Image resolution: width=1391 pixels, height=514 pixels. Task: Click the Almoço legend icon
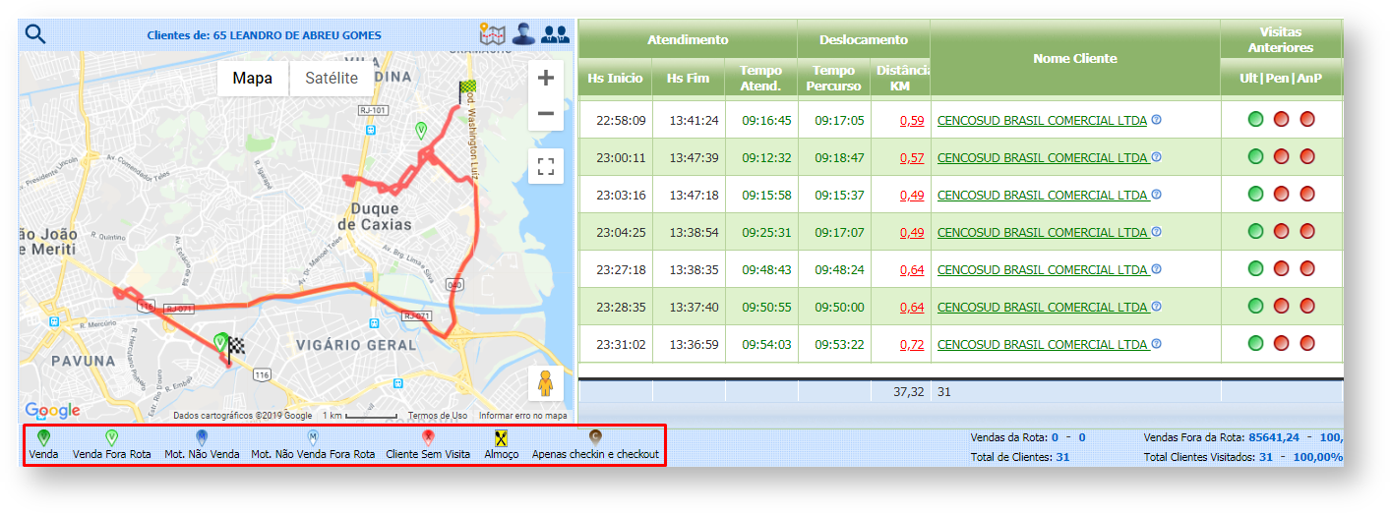pyautogui.click(x=501, y=438)
